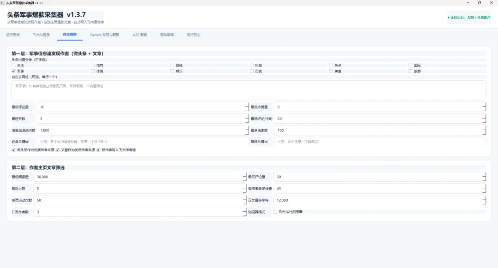Check the 历史 category checkbox
Image resolution: width=498 pixels, height=268 pixels.
252,71
